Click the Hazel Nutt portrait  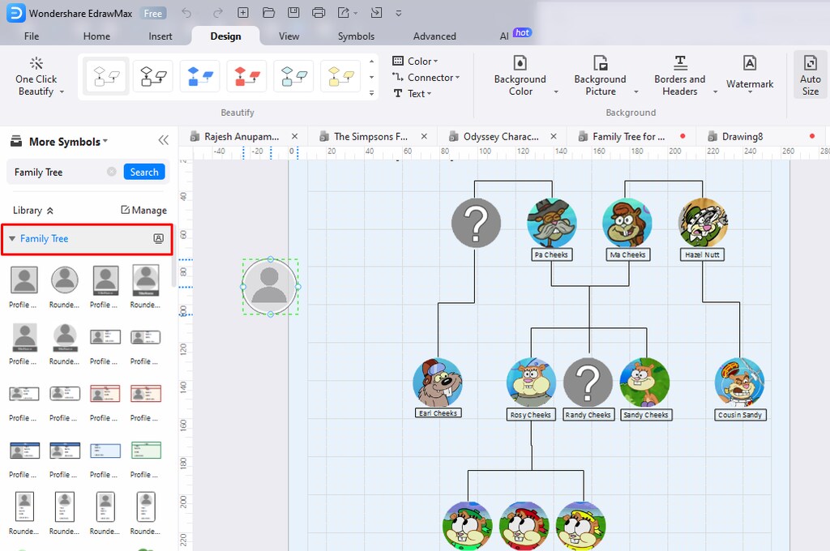[703, 223]
